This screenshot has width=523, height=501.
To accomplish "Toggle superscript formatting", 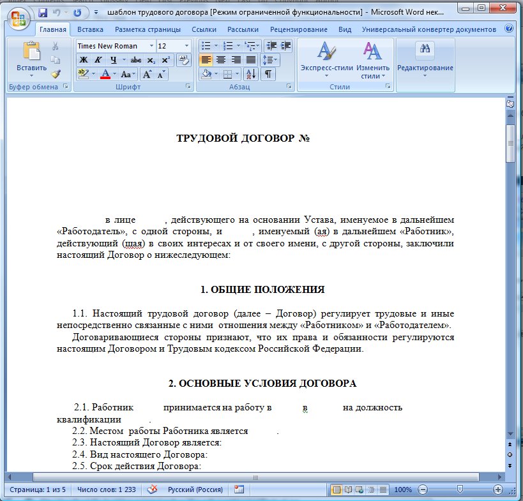I will click(165, 60).
